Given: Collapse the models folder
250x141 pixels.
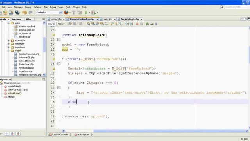Looking at the screenshot, I should 9,51.
